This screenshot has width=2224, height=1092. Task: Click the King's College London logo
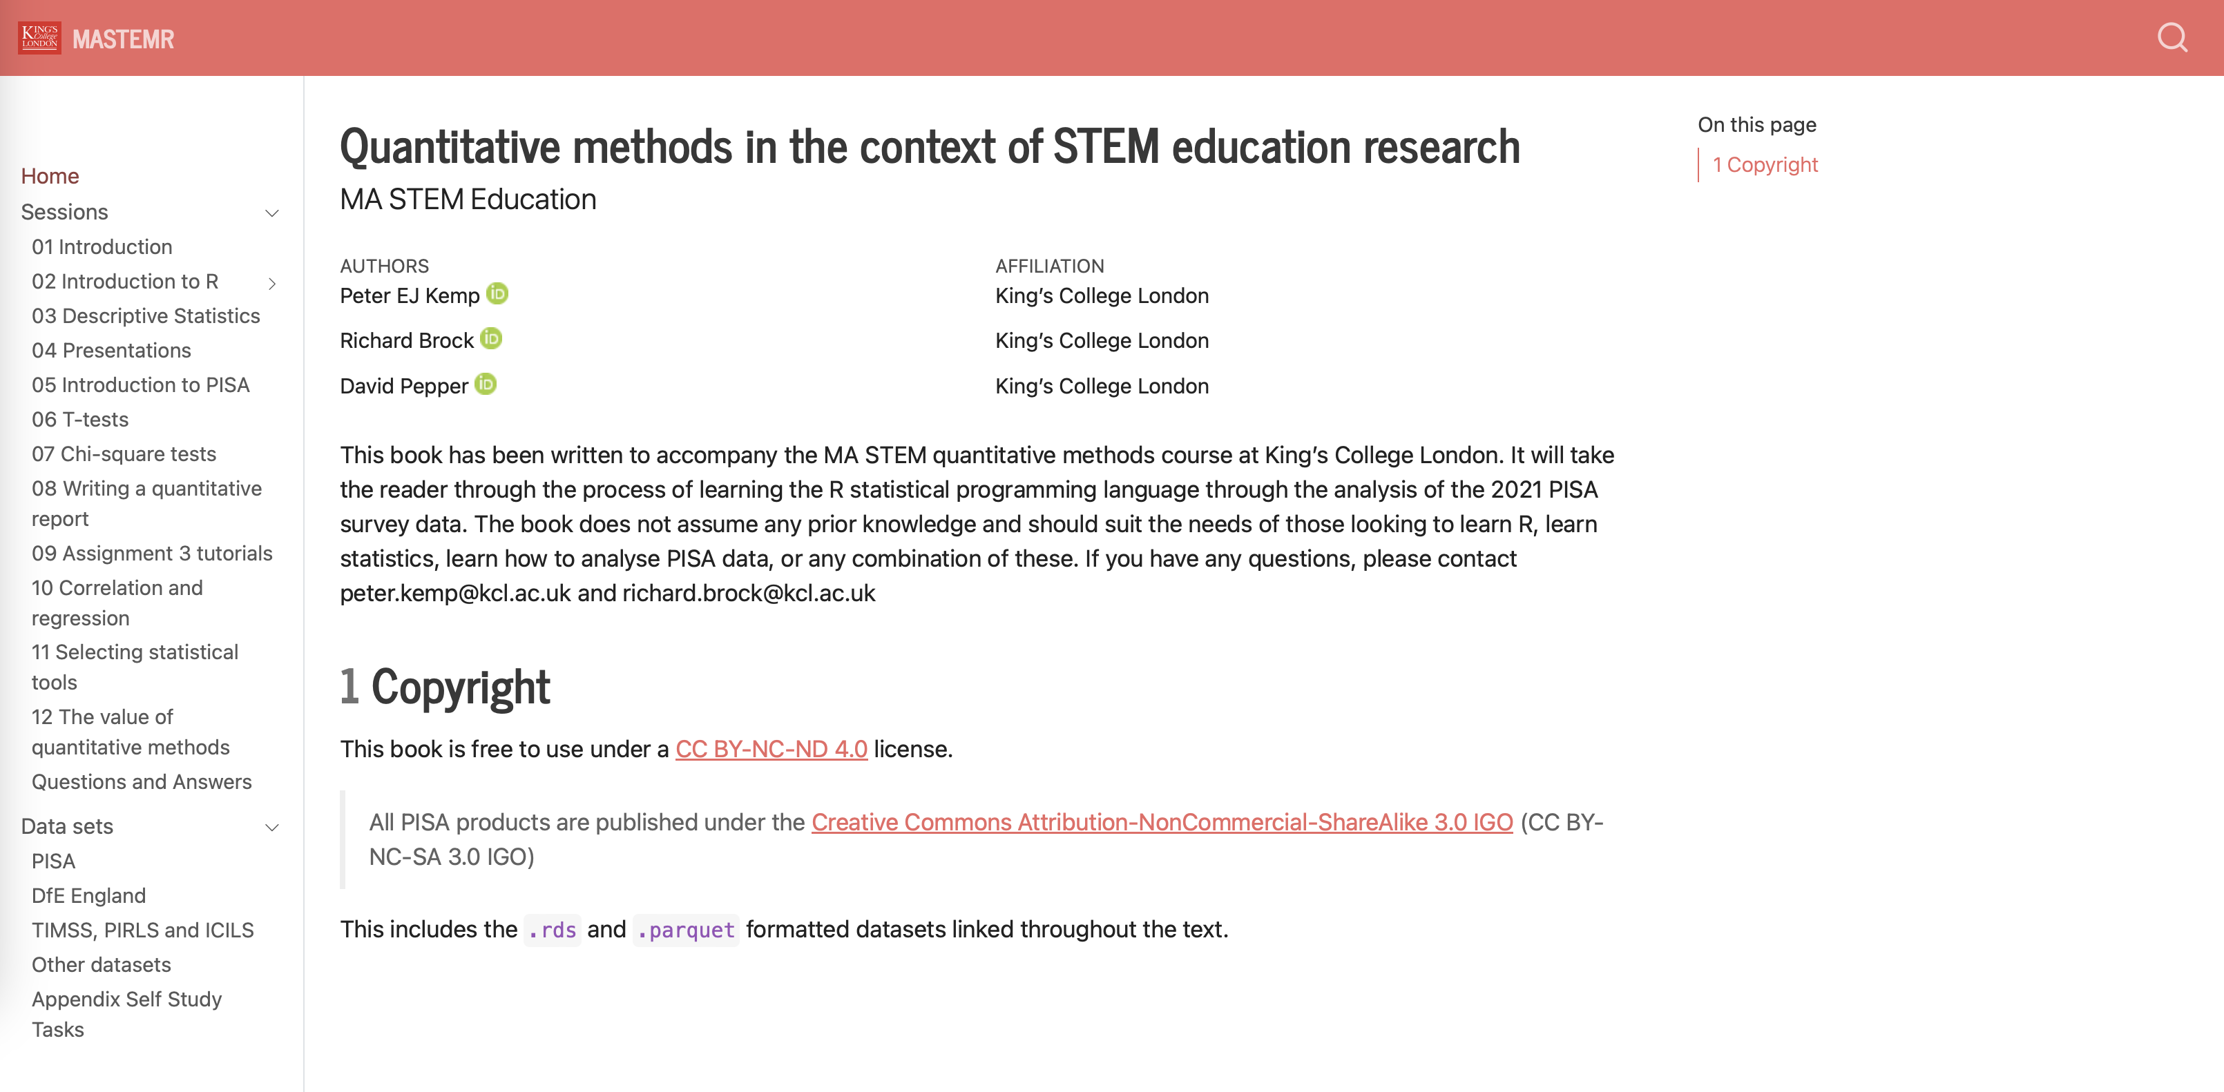click(x=40, y=38)
